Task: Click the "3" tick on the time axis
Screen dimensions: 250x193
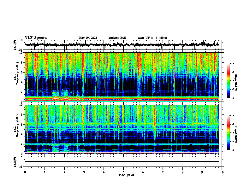Action: tap(84, 172)
